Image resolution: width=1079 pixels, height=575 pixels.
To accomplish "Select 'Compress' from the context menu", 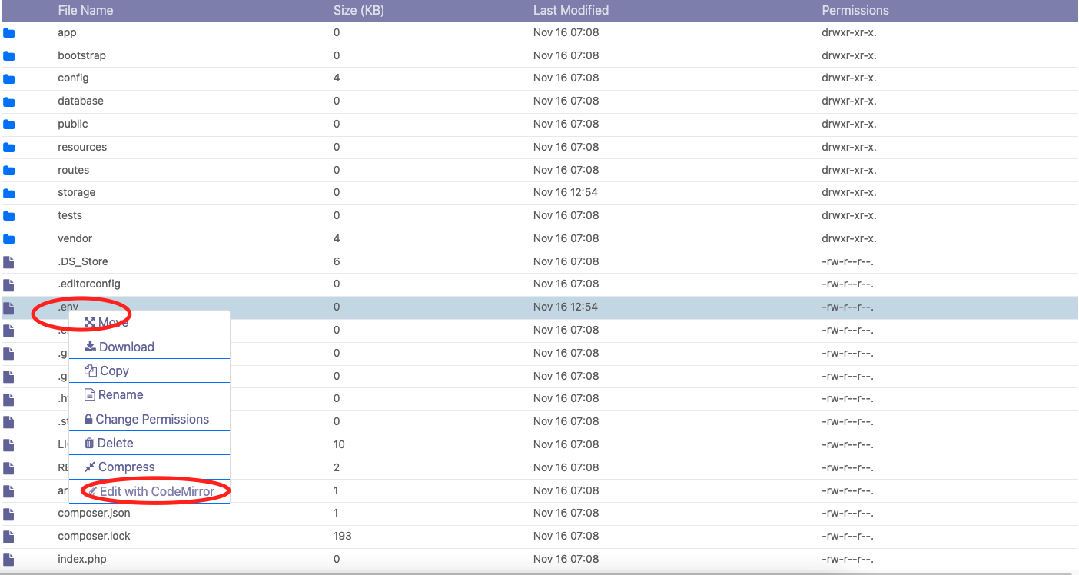I will (x=124, y=467).
